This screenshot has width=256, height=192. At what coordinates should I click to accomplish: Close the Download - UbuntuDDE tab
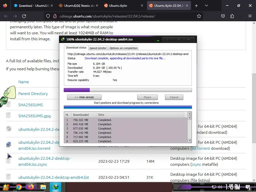pos(52,5)
